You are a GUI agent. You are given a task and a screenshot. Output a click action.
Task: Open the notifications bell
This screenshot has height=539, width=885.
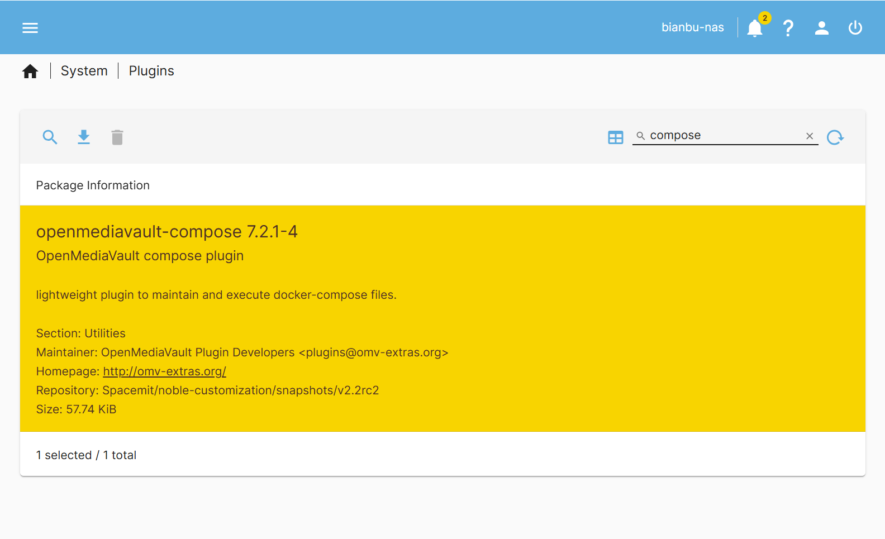(x=755, y=27)
